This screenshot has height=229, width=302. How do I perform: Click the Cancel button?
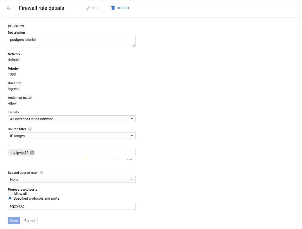30,221
